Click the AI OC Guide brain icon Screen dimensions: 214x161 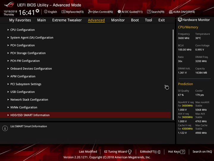(119, 12)
